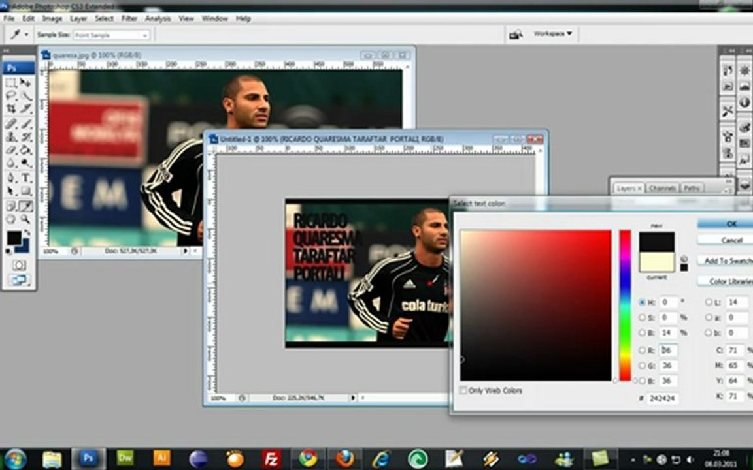
Task: Reset default foreground and background colors
Action: (8, 251)
